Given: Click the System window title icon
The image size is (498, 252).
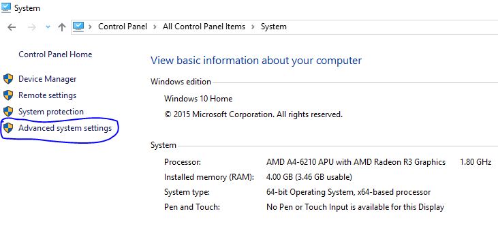Looking at the screenshot, I should (x=6, y=7).
